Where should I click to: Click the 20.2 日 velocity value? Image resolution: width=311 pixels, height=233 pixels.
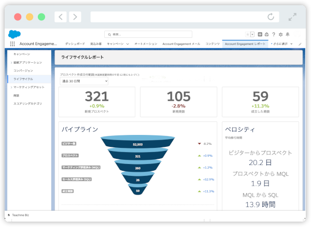(260, 162)
